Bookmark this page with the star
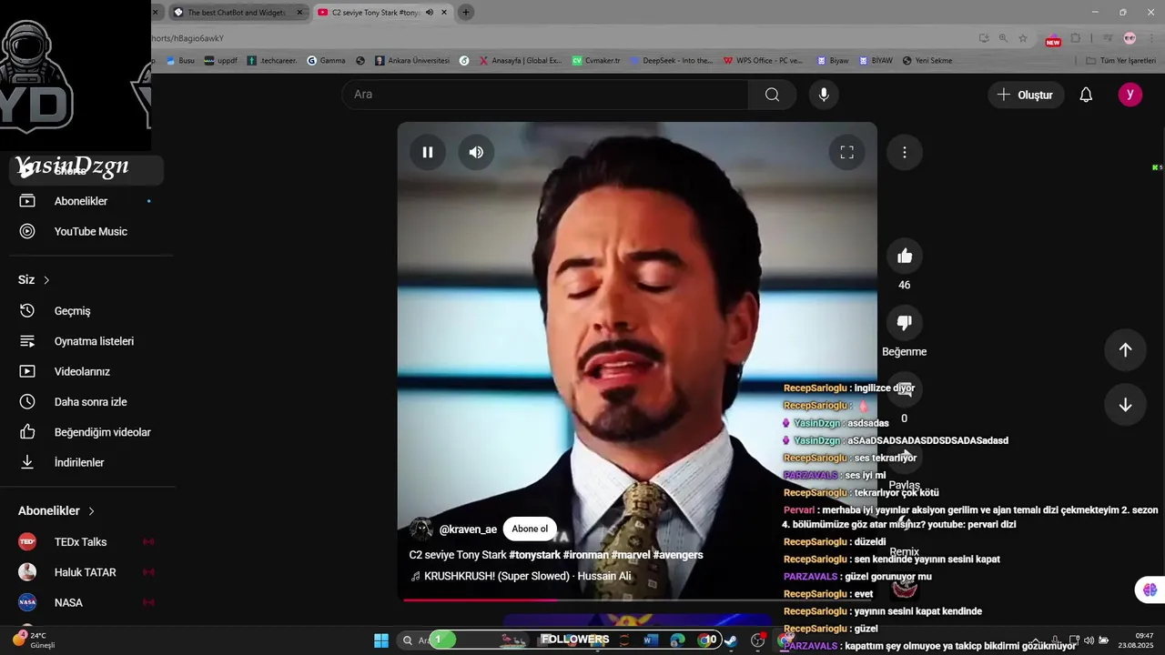This screenshot has height=655, width=1165. [x=1023, y=38]
